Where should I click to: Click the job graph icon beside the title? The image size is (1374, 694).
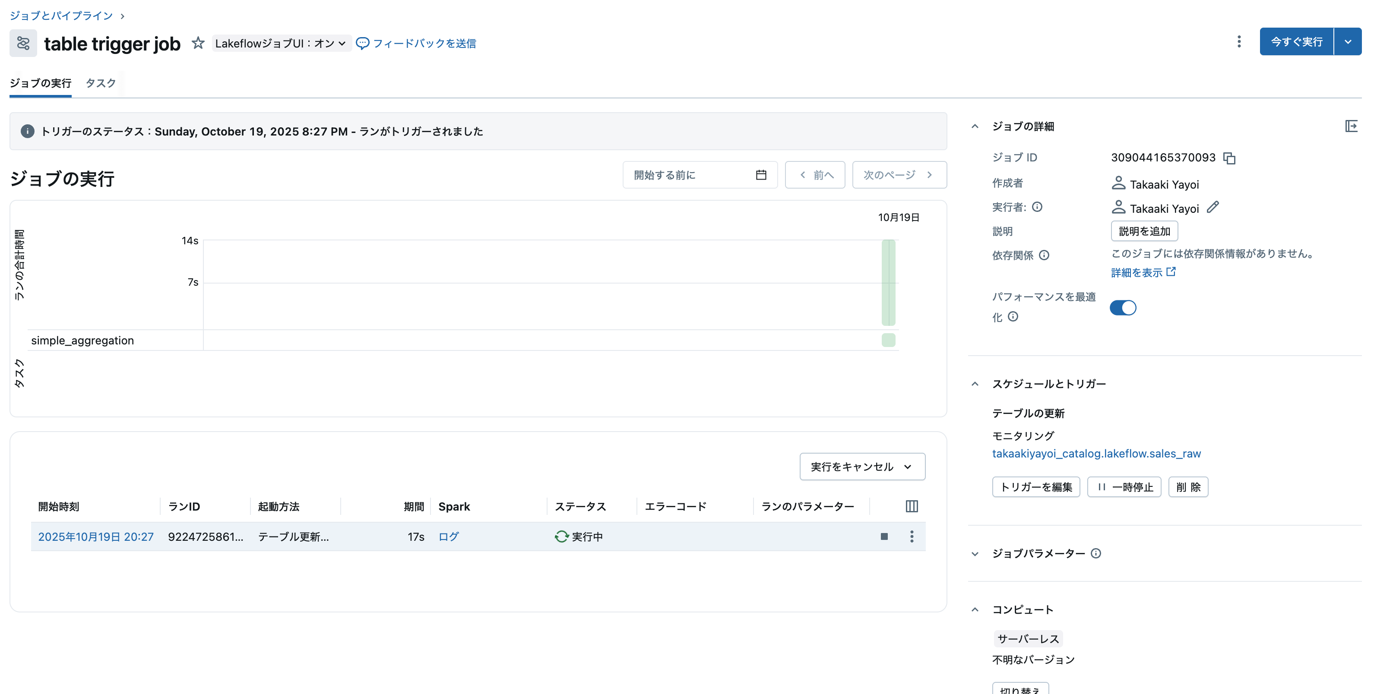[22, 43]
